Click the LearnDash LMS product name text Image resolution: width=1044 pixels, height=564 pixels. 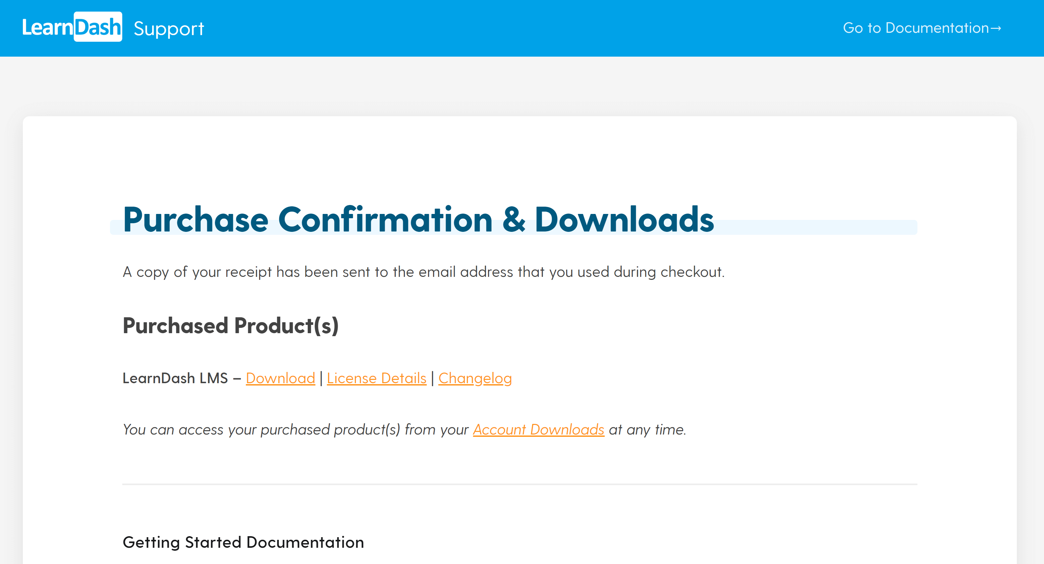[x=175, y=378]
